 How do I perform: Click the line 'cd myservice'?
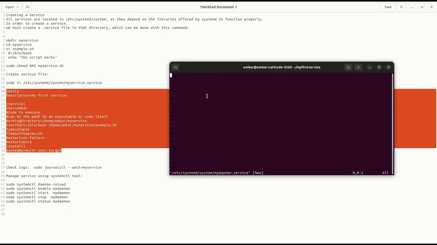pos(19,45)
